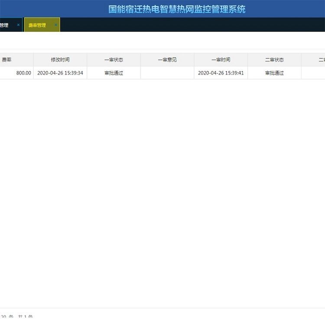This screenshot has width=325, height=325.
Task: Click the empty 一审意见 cell
Action: coord(167,73)
